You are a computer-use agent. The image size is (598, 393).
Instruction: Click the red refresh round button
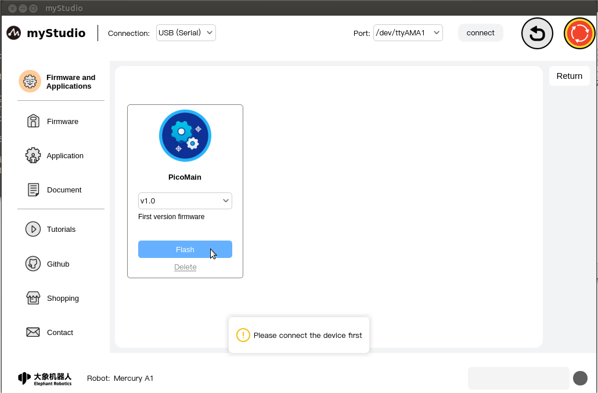click(579, 34)
